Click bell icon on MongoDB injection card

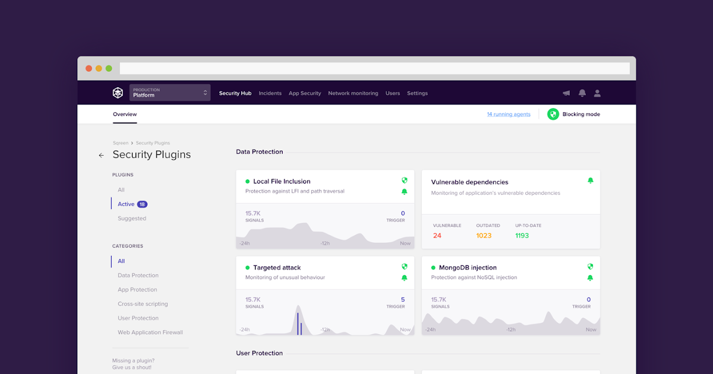tap(590, 278)
